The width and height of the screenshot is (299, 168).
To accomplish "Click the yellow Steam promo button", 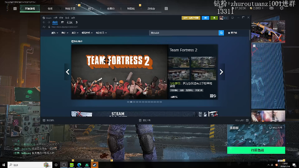I will click(191, 18).
